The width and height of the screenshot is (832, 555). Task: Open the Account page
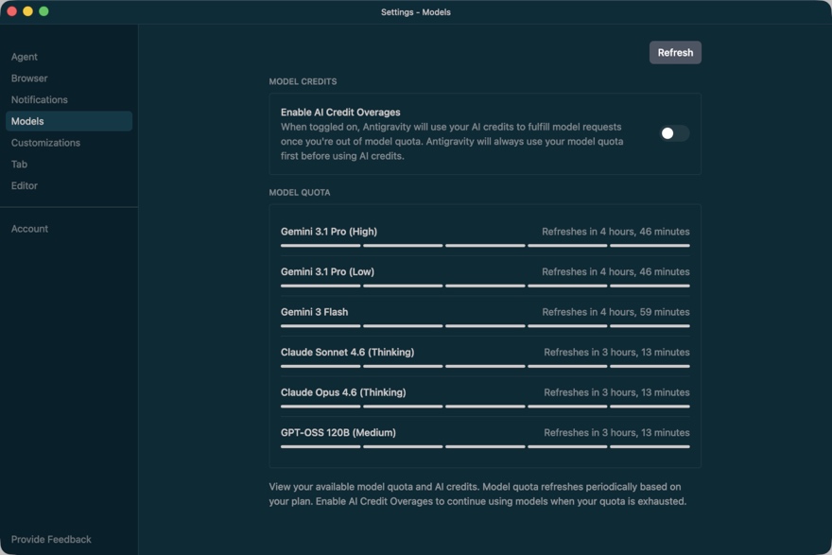tap(29, 229)
